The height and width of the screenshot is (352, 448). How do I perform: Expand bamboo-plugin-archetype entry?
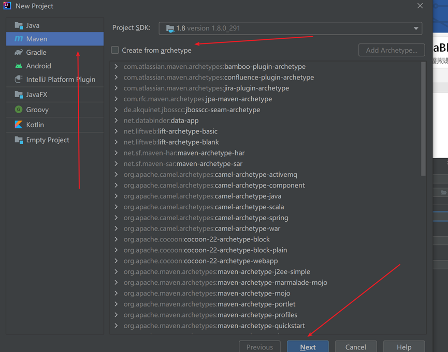pos(116,67)
